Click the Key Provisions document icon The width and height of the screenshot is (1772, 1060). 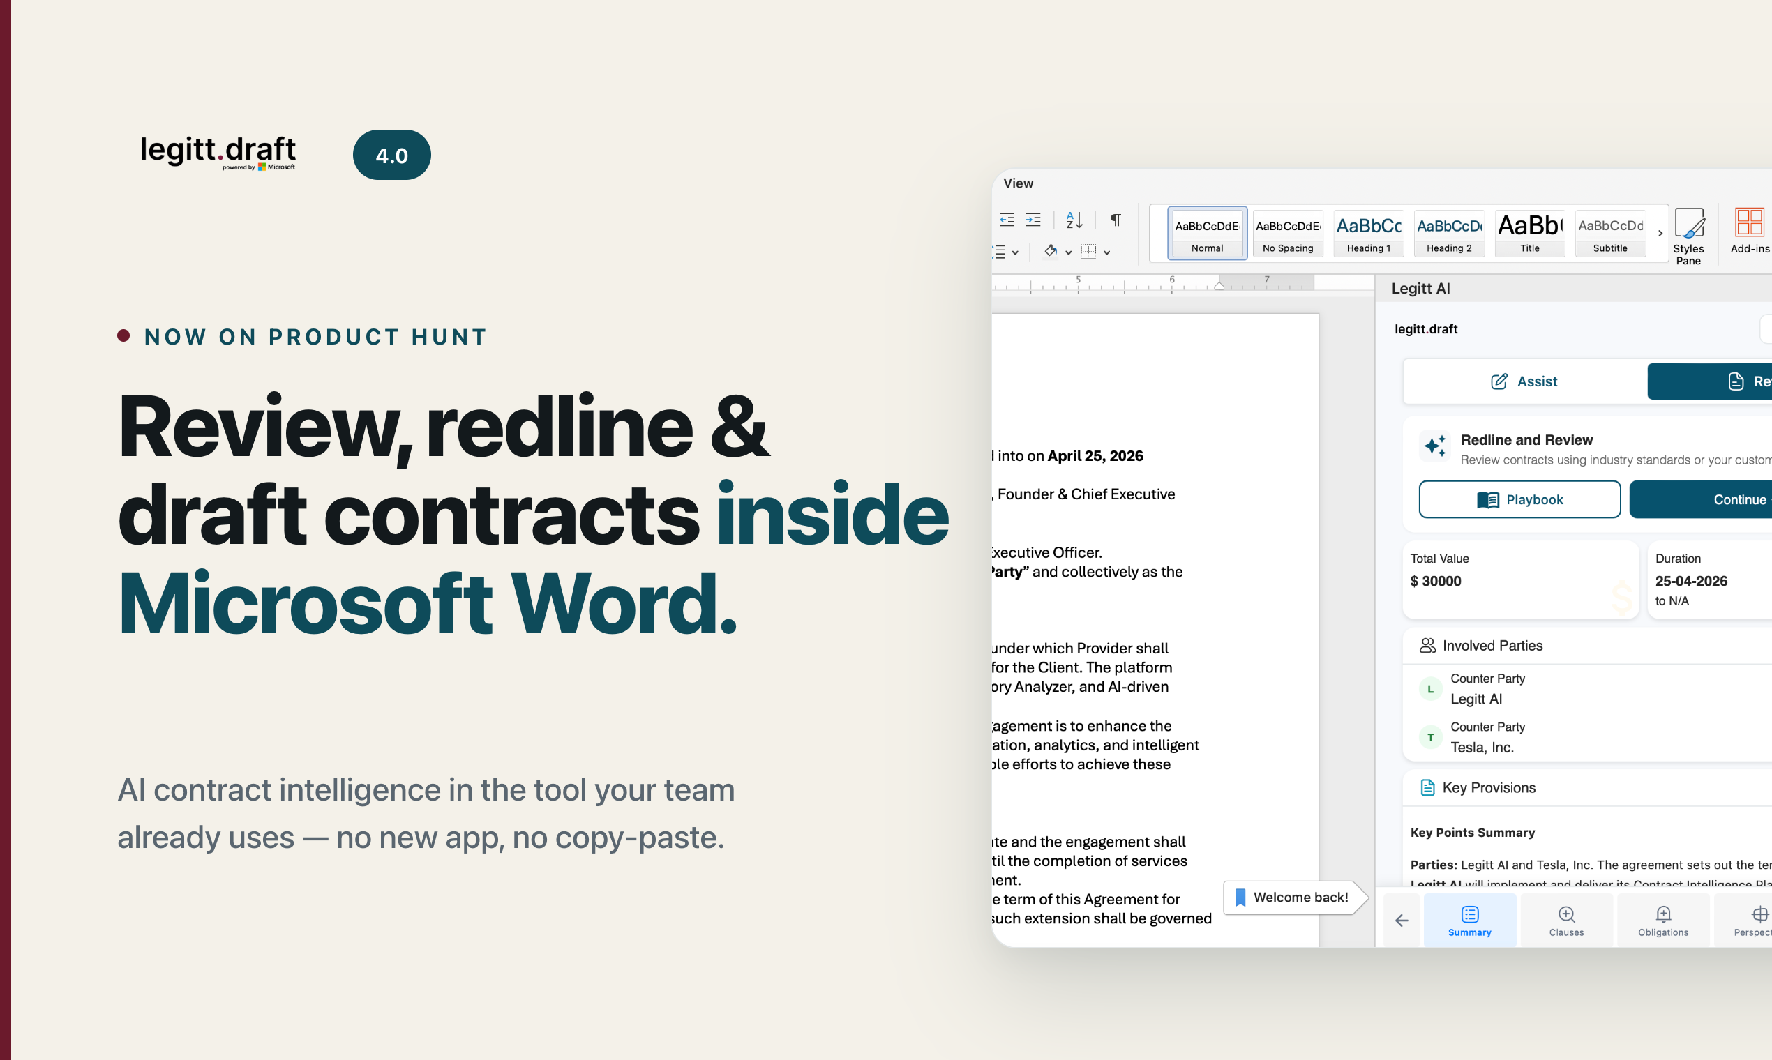pyautogui.click(x=1427, y=787)
